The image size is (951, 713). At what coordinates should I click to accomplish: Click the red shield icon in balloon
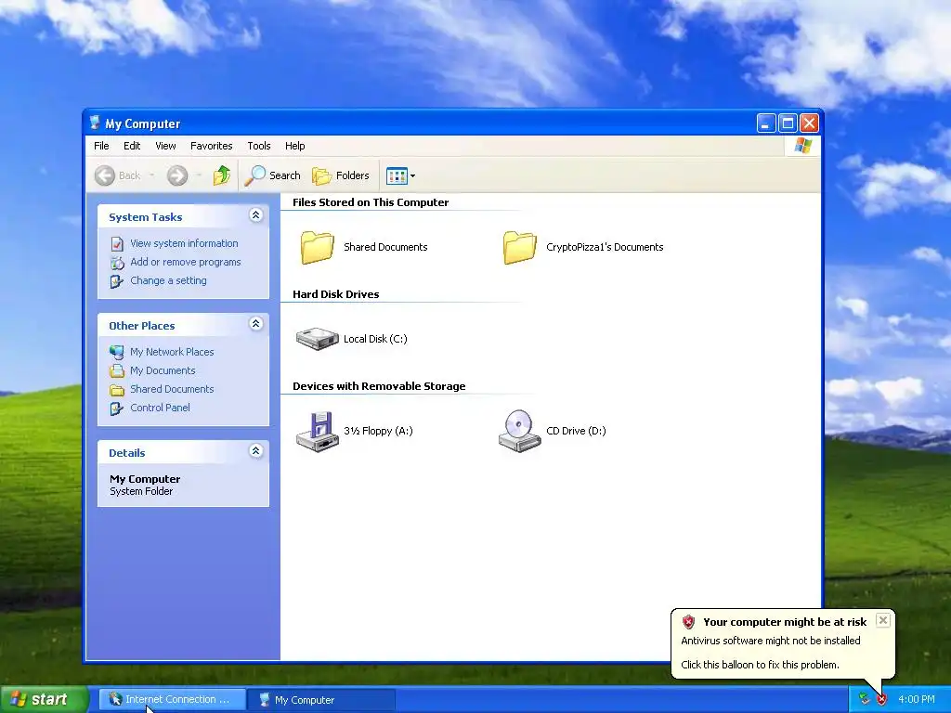(688, 622)
